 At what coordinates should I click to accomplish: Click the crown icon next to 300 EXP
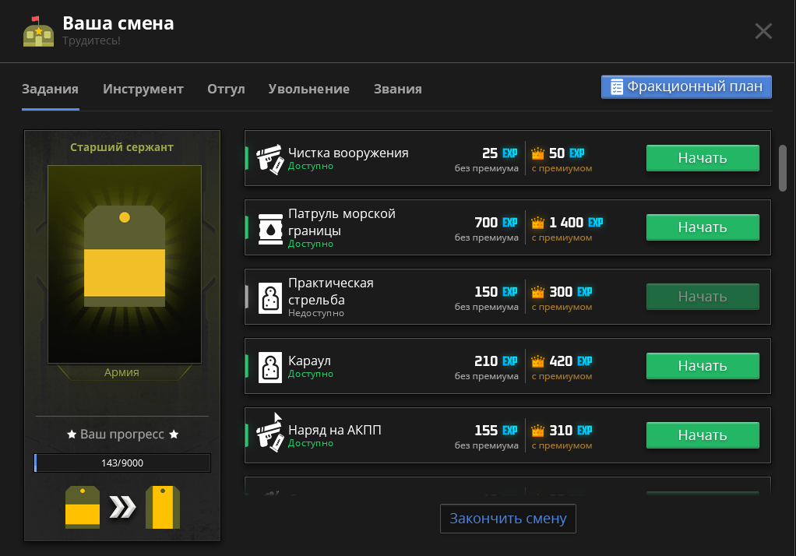coord(537,291)
